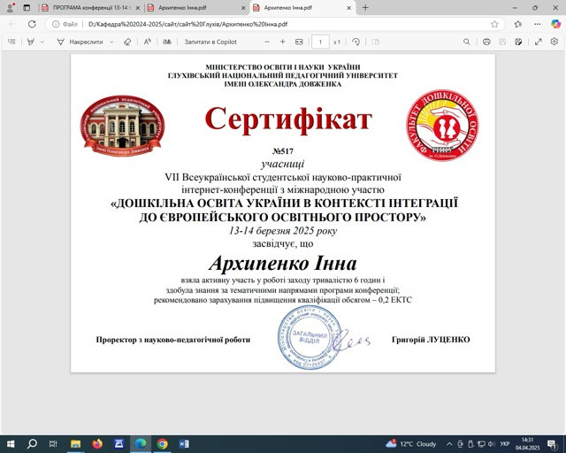Open the table of contents panel

click(x=11, y=42)
